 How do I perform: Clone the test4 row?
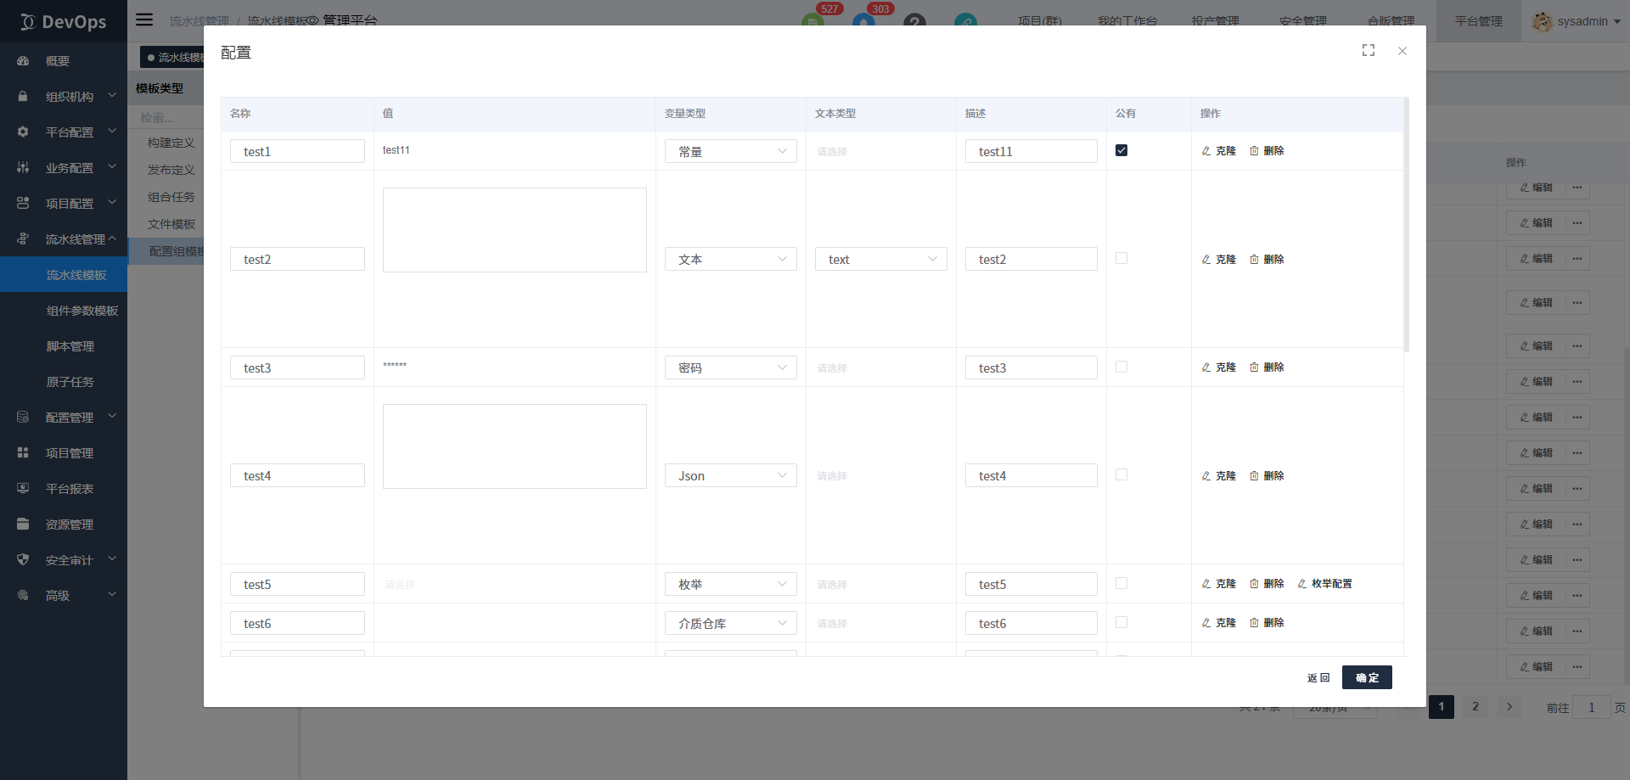(1219, 476)
